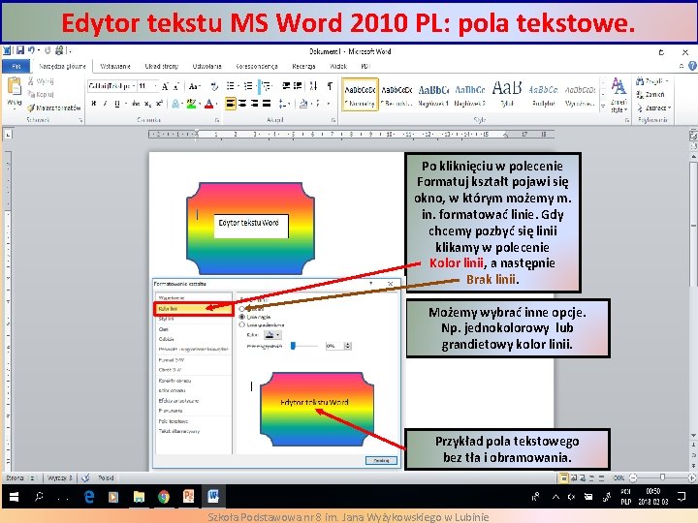The image size is (698, 523).
Task: Open the font name dropdown (Calibri)
Action: tap(134, 86)
